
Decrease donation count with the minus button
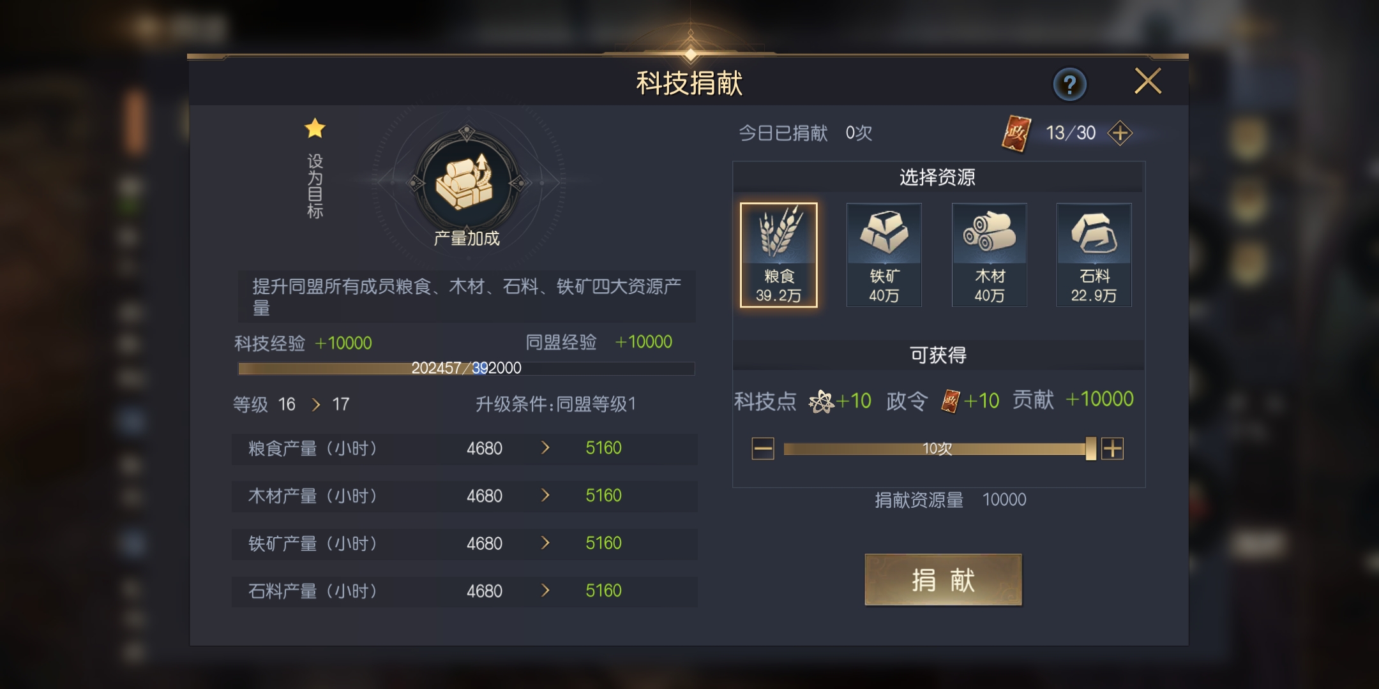pos(763,448)
